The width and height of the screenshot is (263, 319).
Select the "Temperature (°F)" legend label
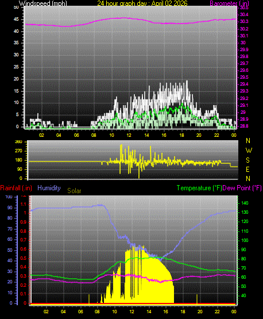[199, 188]
